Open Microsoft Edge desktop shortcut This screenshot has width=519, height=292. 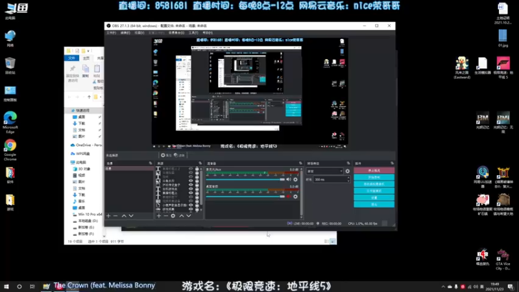(10, 123)
